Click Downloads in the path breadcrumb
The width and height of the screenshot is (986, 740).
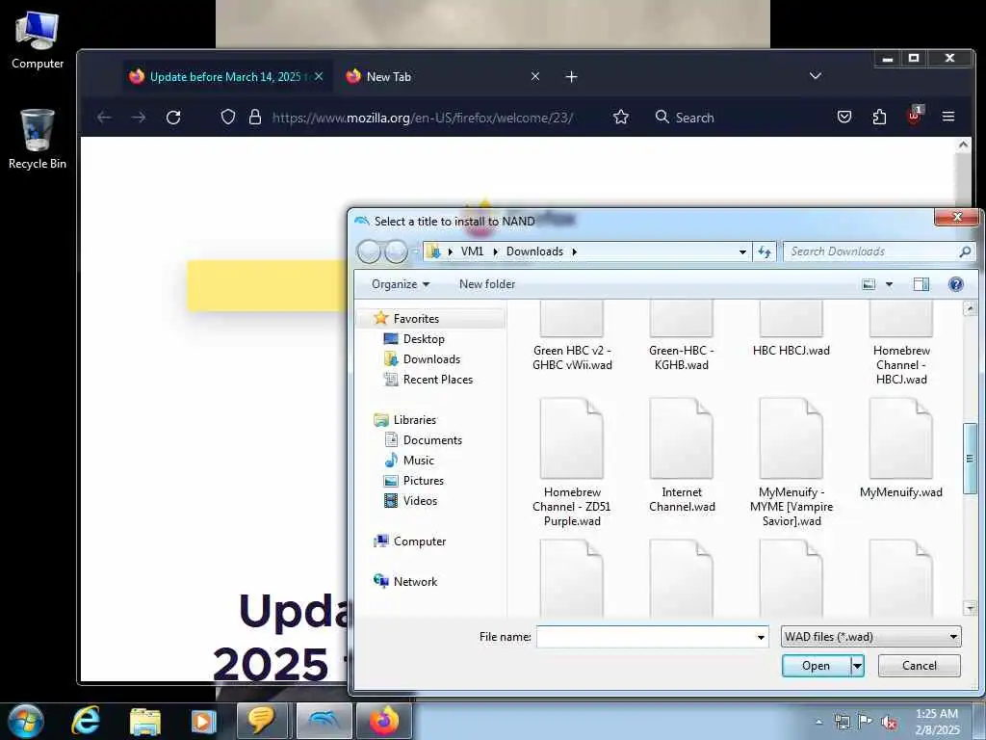tap(534, 251)
